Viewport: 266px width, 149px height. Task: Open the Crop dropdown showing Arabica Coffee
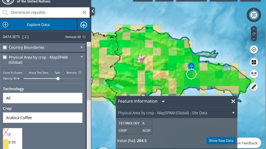[x=42, y=118]
